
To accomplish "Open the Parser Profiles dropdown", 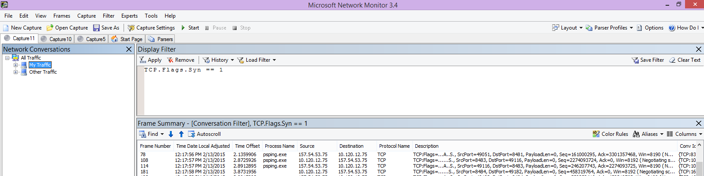I will pos(609,28).
